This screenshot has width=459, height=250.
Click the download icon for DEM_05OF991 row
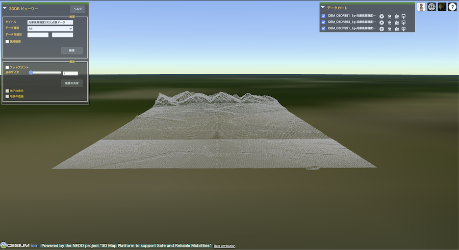(403, 29)
